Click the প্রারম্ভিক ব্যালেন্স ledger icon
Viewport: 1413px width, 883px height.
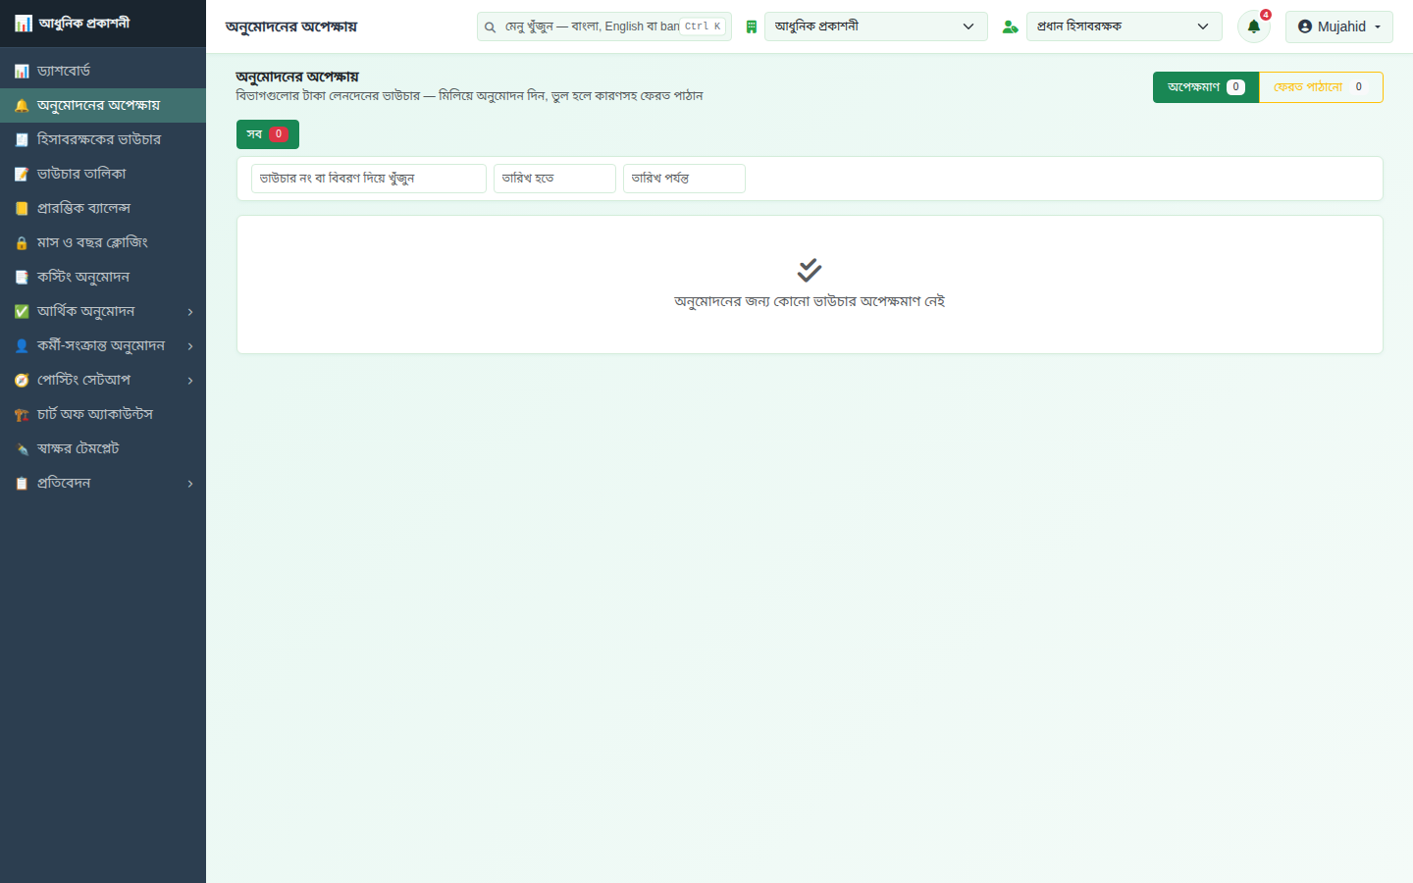[x=22, y=208]
